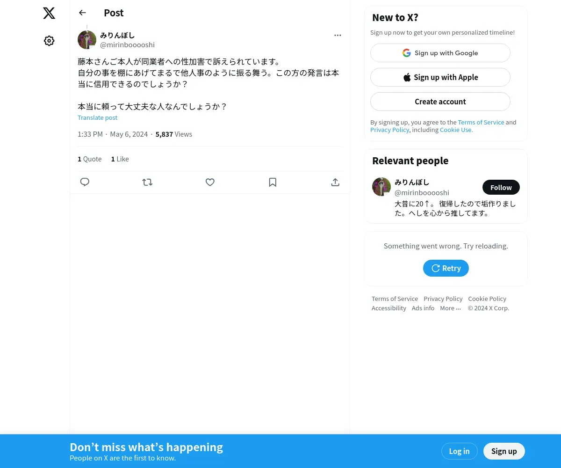Image resolution: width=561 pixels, height=468 pixels.
Task: Select Create account button
Action: point(440,102)
